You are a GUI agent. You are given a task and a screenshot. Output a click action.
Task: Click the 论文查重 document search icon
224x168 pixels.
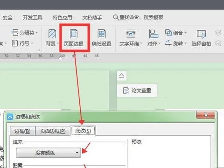point(126,91)
